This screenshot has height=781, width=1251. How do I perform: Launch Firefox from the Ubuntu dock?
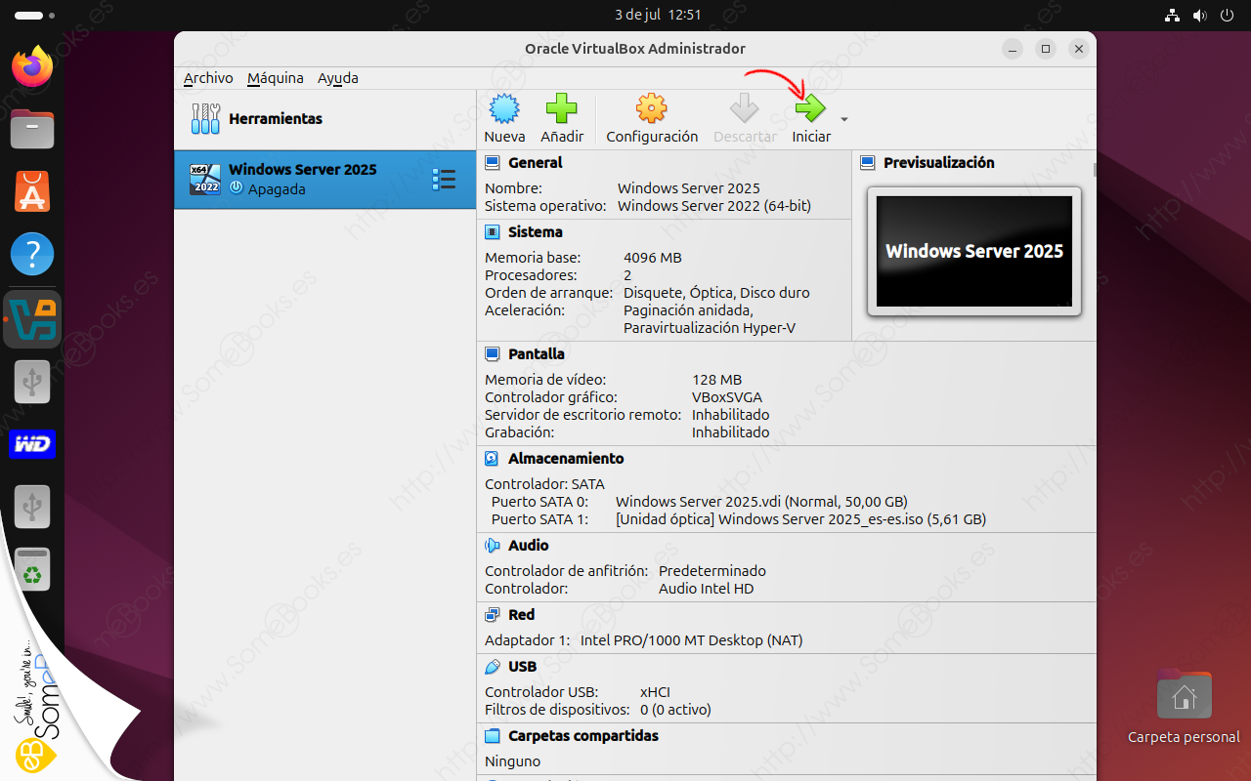[32, 67]
